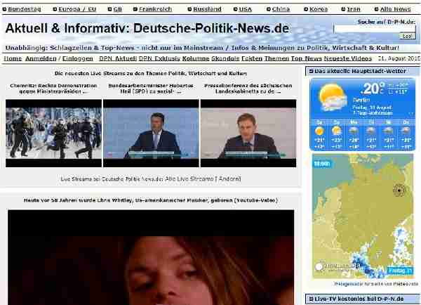Open the Einloggen login link

click(78, 58)
